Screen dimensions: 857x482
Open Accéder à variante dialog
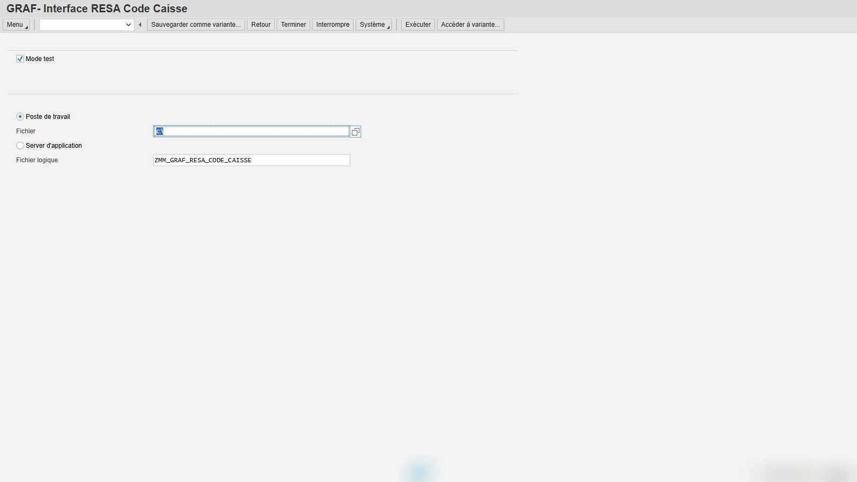(470, 25)
